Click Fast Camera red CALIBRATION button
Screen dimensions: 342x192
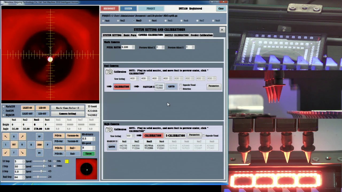click(122, 87)
